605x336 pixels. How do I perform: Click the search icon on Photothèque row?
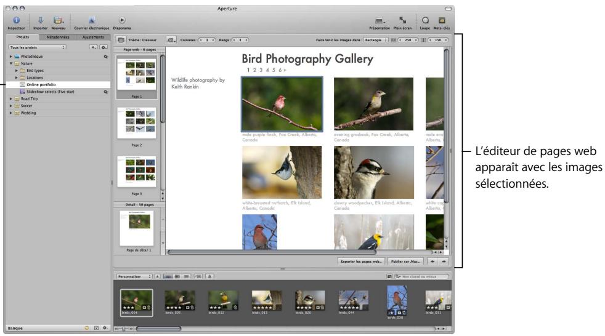tap(106, 57)
